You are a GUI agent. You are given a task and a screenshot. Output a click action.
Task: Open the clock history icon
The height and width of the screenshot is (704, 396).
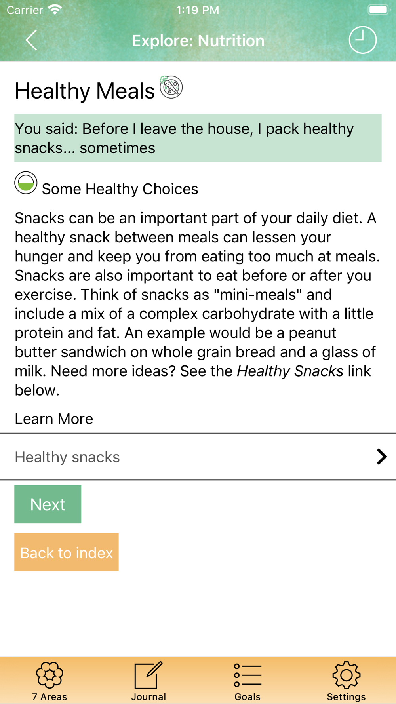pyautogui.click(x=362, y=40)
